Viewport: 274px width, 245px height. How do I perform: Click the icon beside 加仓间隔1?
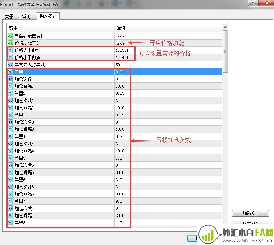[x=10, y=86]
